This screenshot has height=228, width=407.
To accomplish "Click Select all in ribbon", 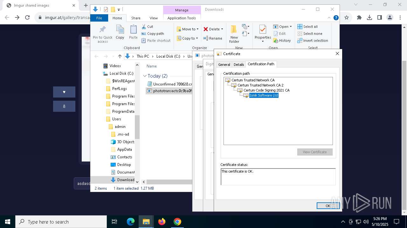I will (307, 27).
